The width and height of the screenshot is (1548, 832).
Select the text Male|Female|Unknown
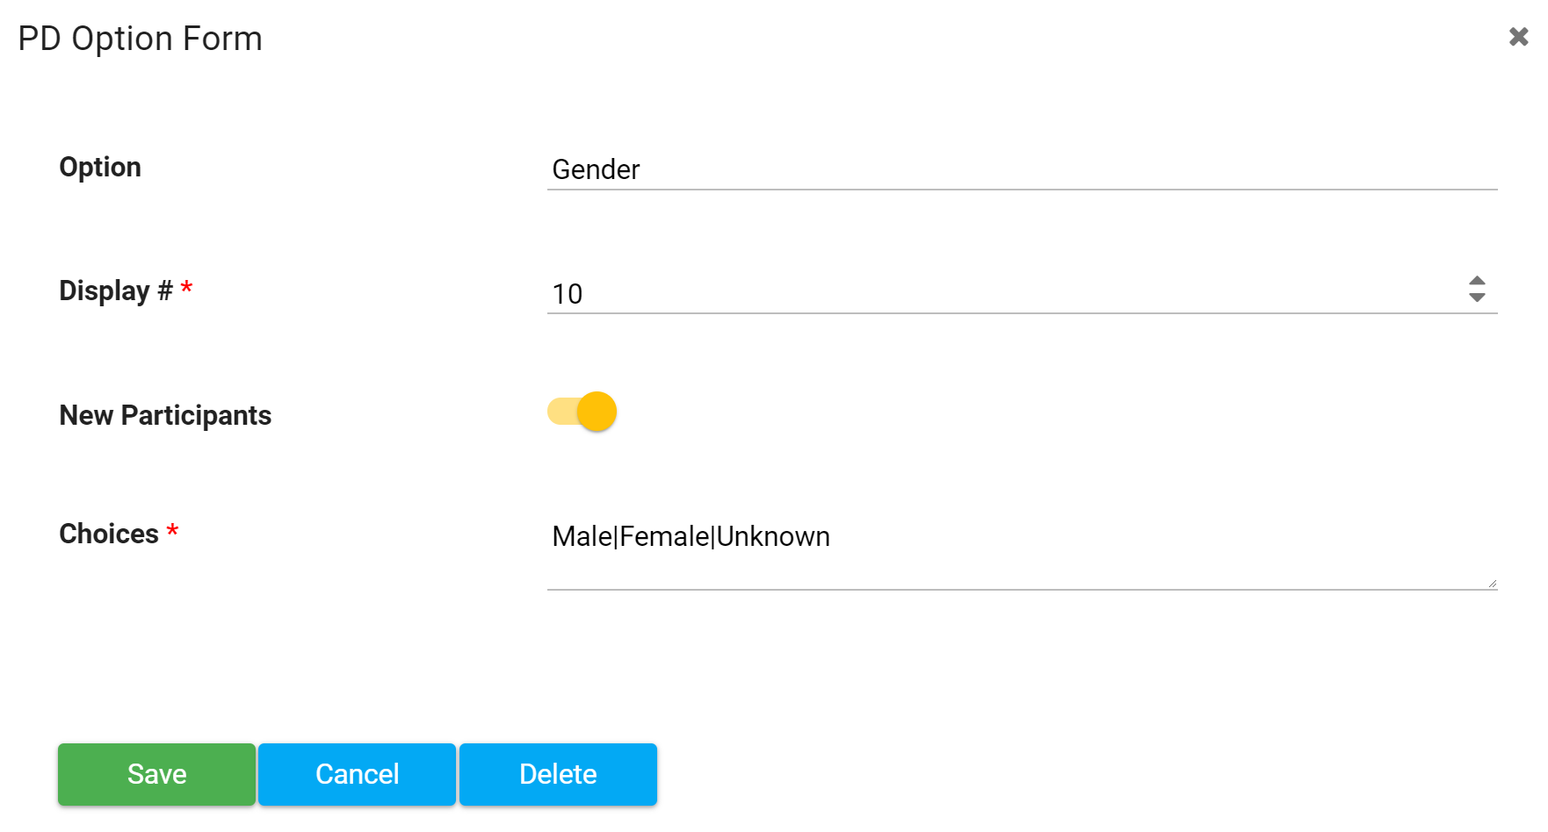click(691, 536)
